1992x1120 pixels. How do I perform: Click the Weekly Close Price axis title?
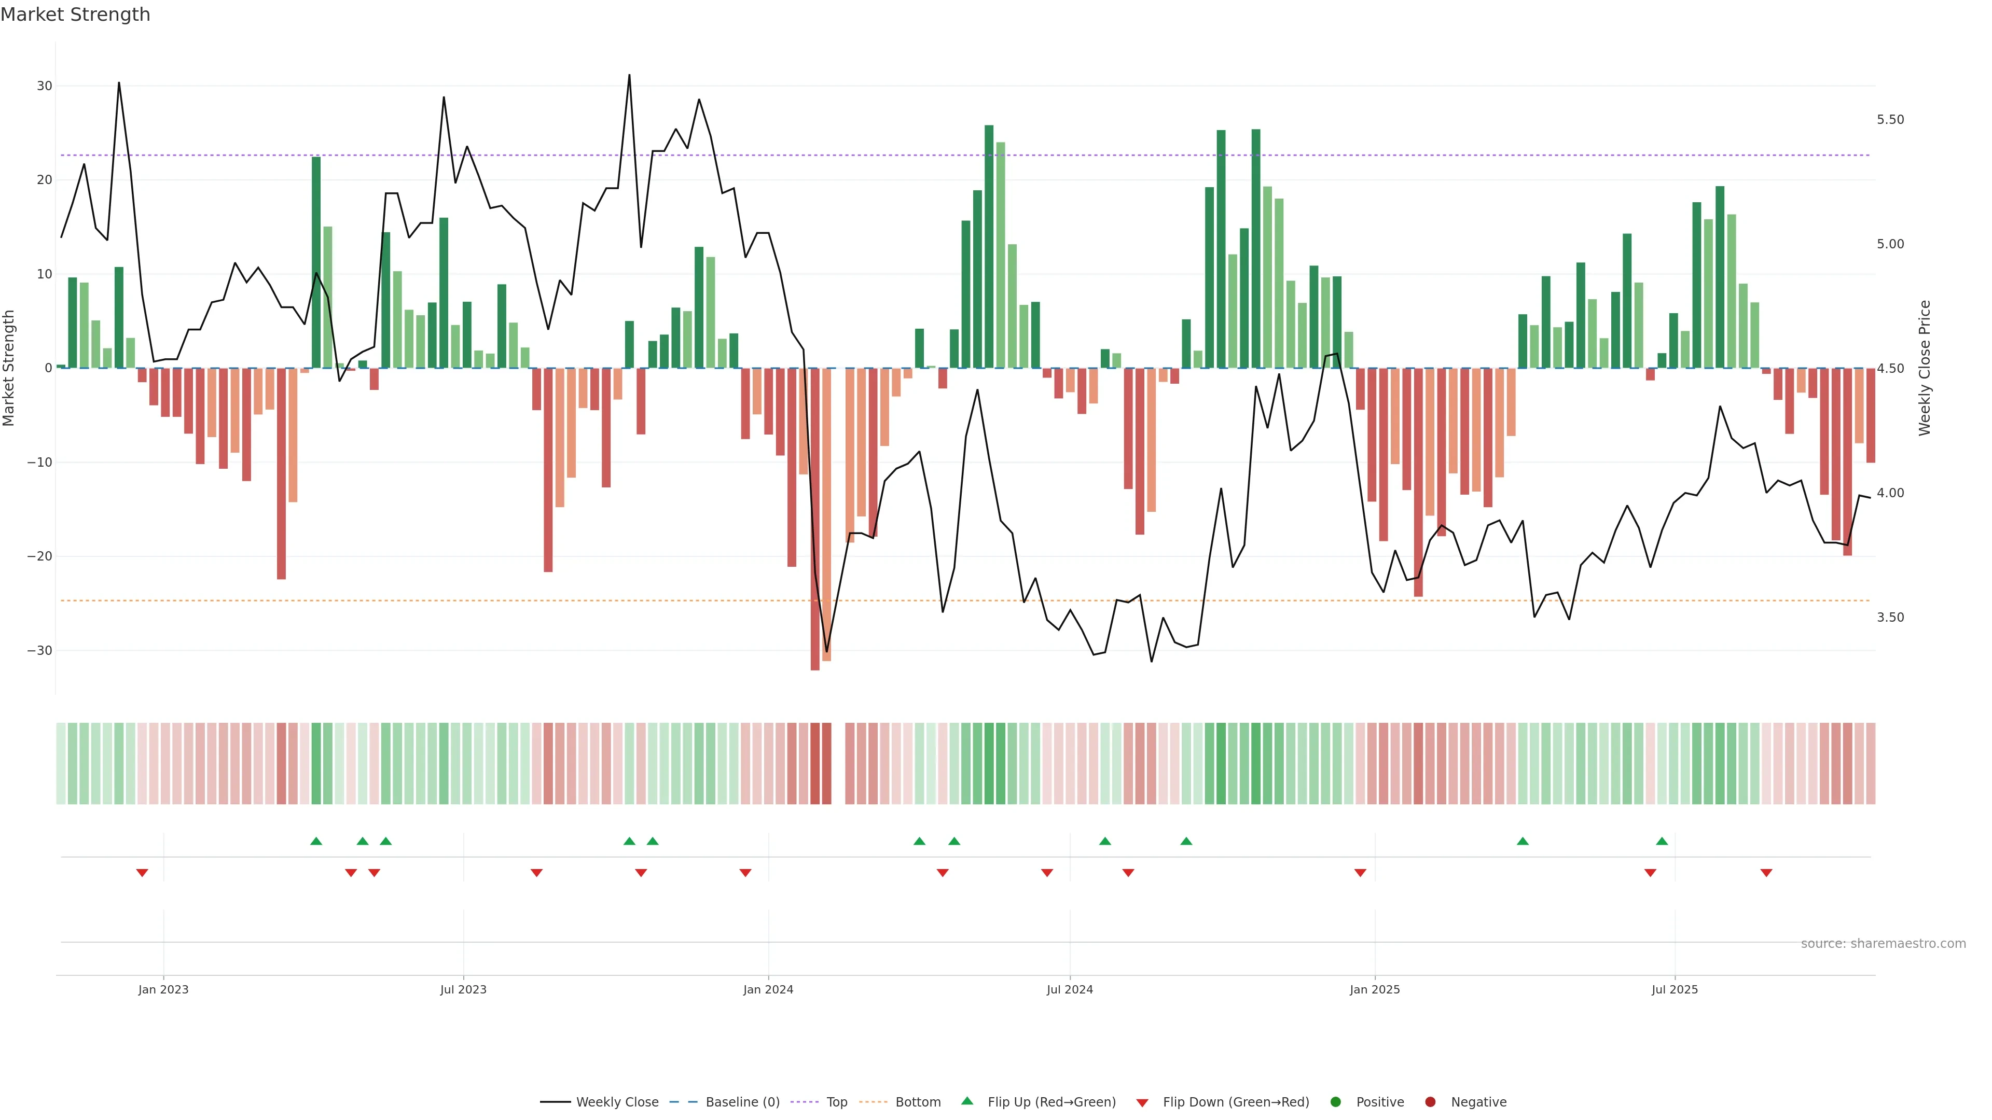click(1925, 368)
